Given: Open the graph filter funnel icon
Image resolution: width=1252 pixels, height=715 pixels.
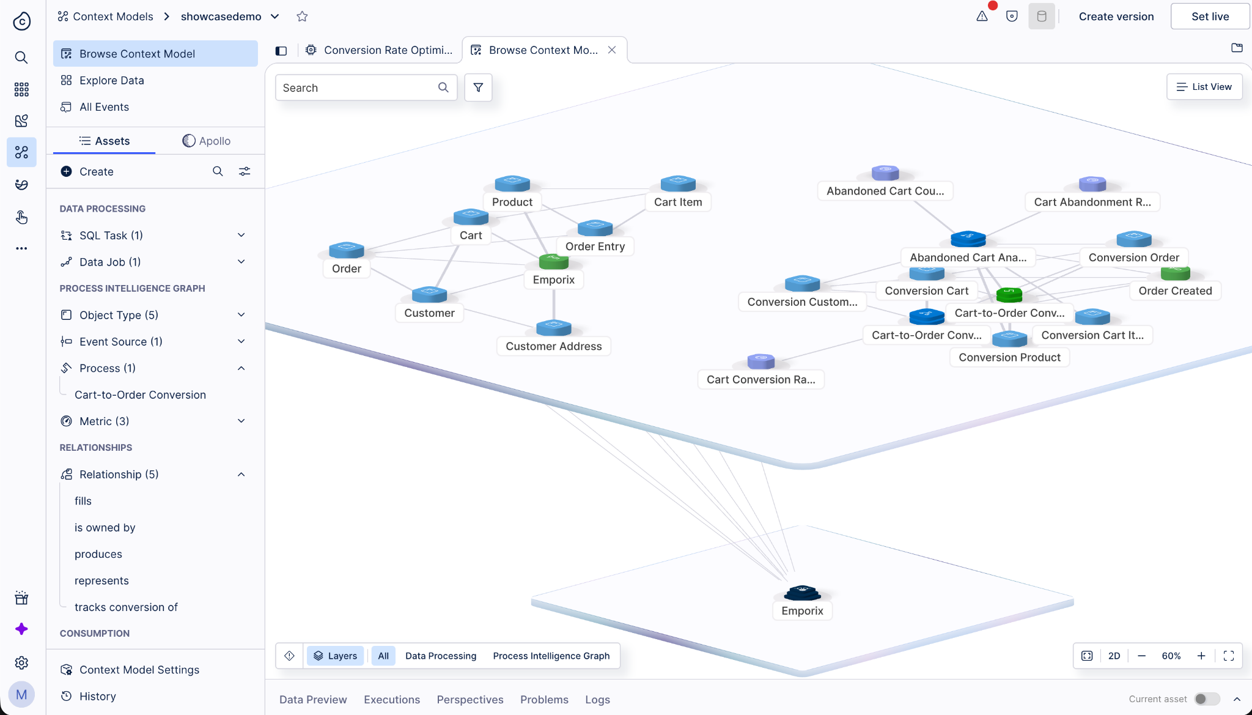Looking at the screenshot, I should [478, 87].
